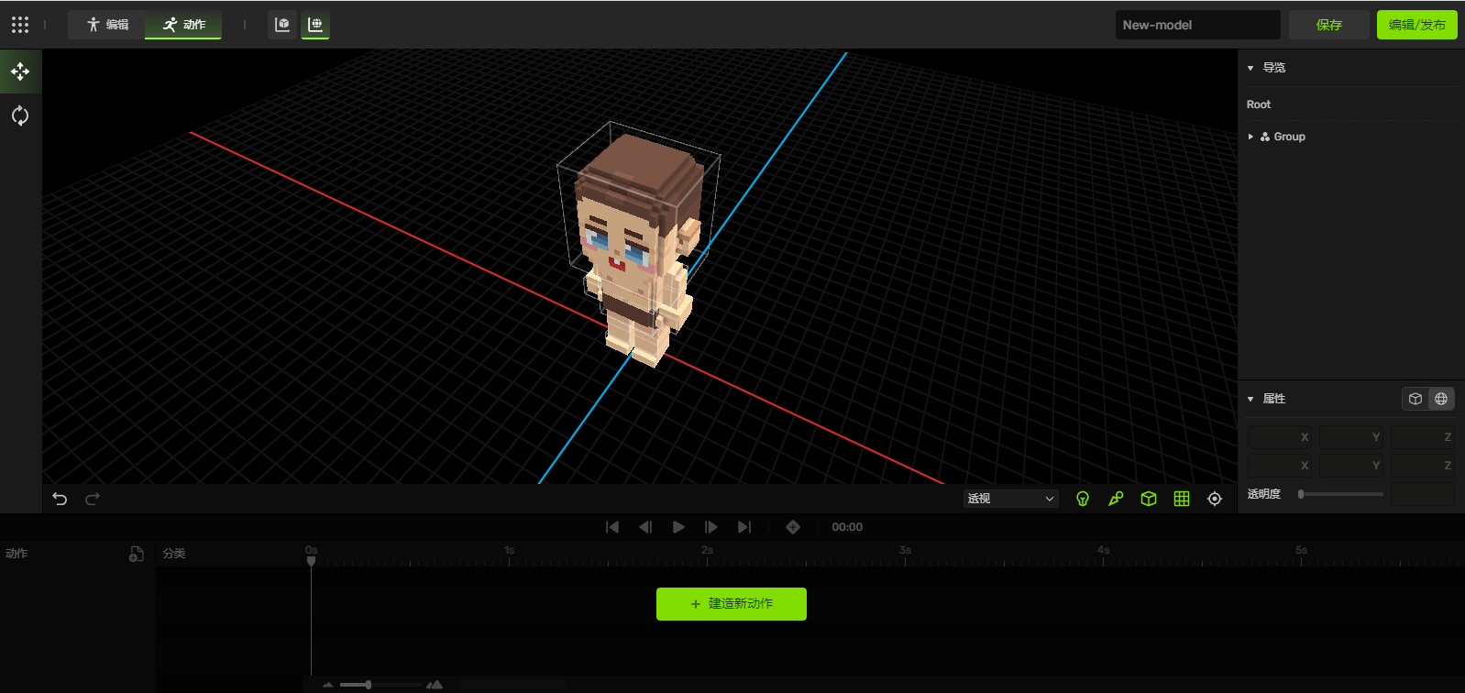Toggle the grid display icon
The width and height of the screenshot is (1465, 693).
tap(1182, 499)
